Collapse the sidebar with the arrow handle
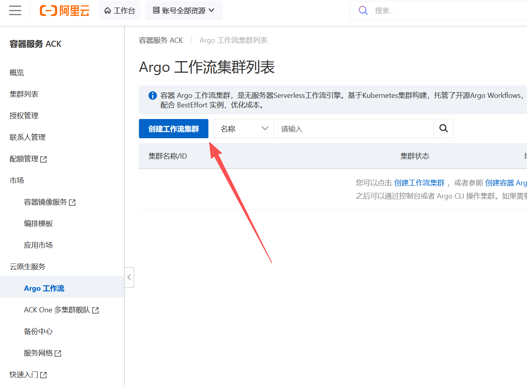This screenshot has height=387, width=527. click(x=129, y=277)
